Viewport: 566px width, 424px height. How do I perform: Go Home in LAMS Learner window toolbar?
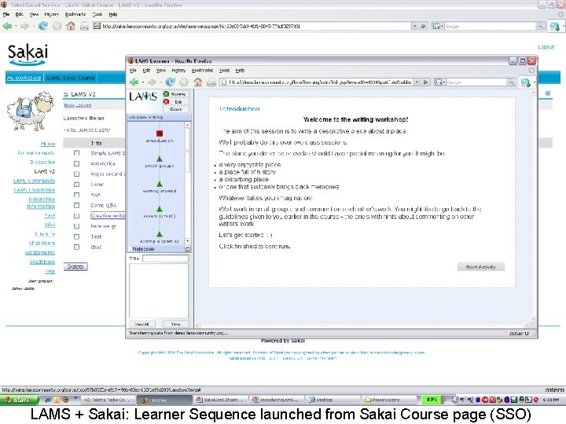197,82
